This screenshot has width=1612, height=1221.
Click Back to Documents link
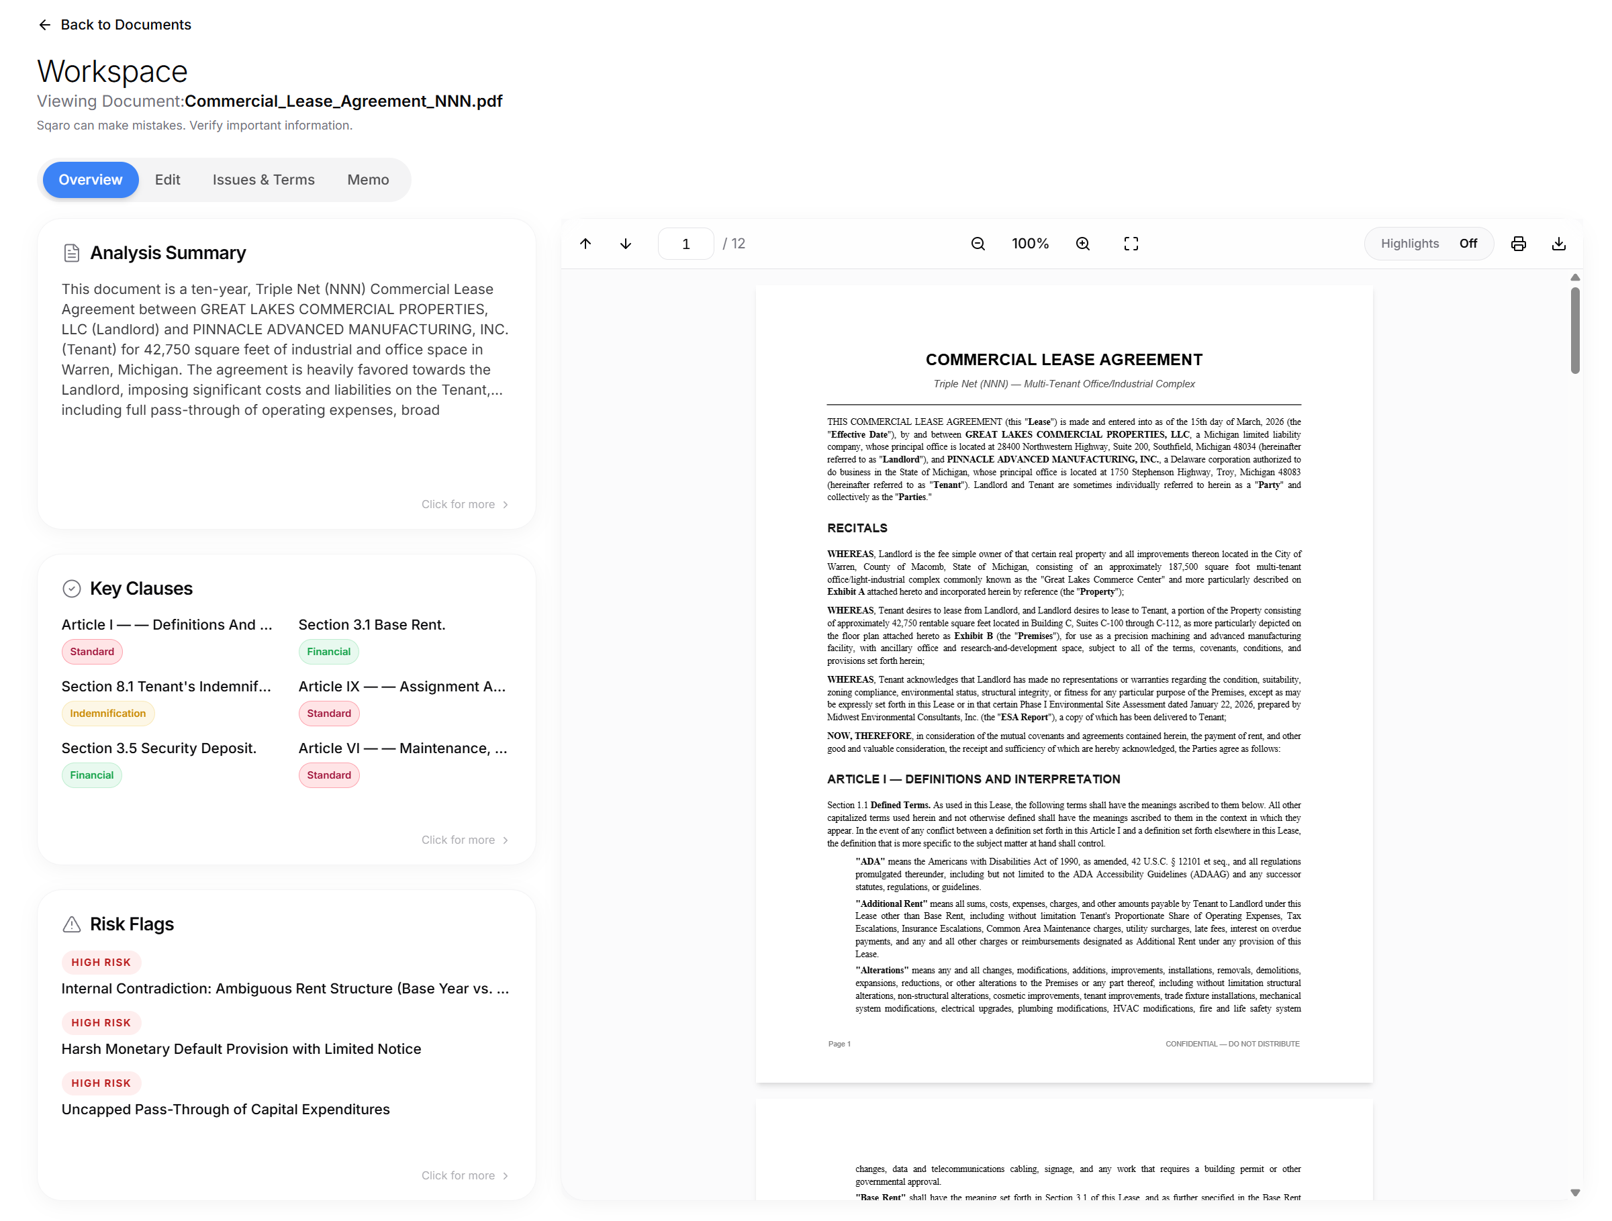(x=126, y=25)
